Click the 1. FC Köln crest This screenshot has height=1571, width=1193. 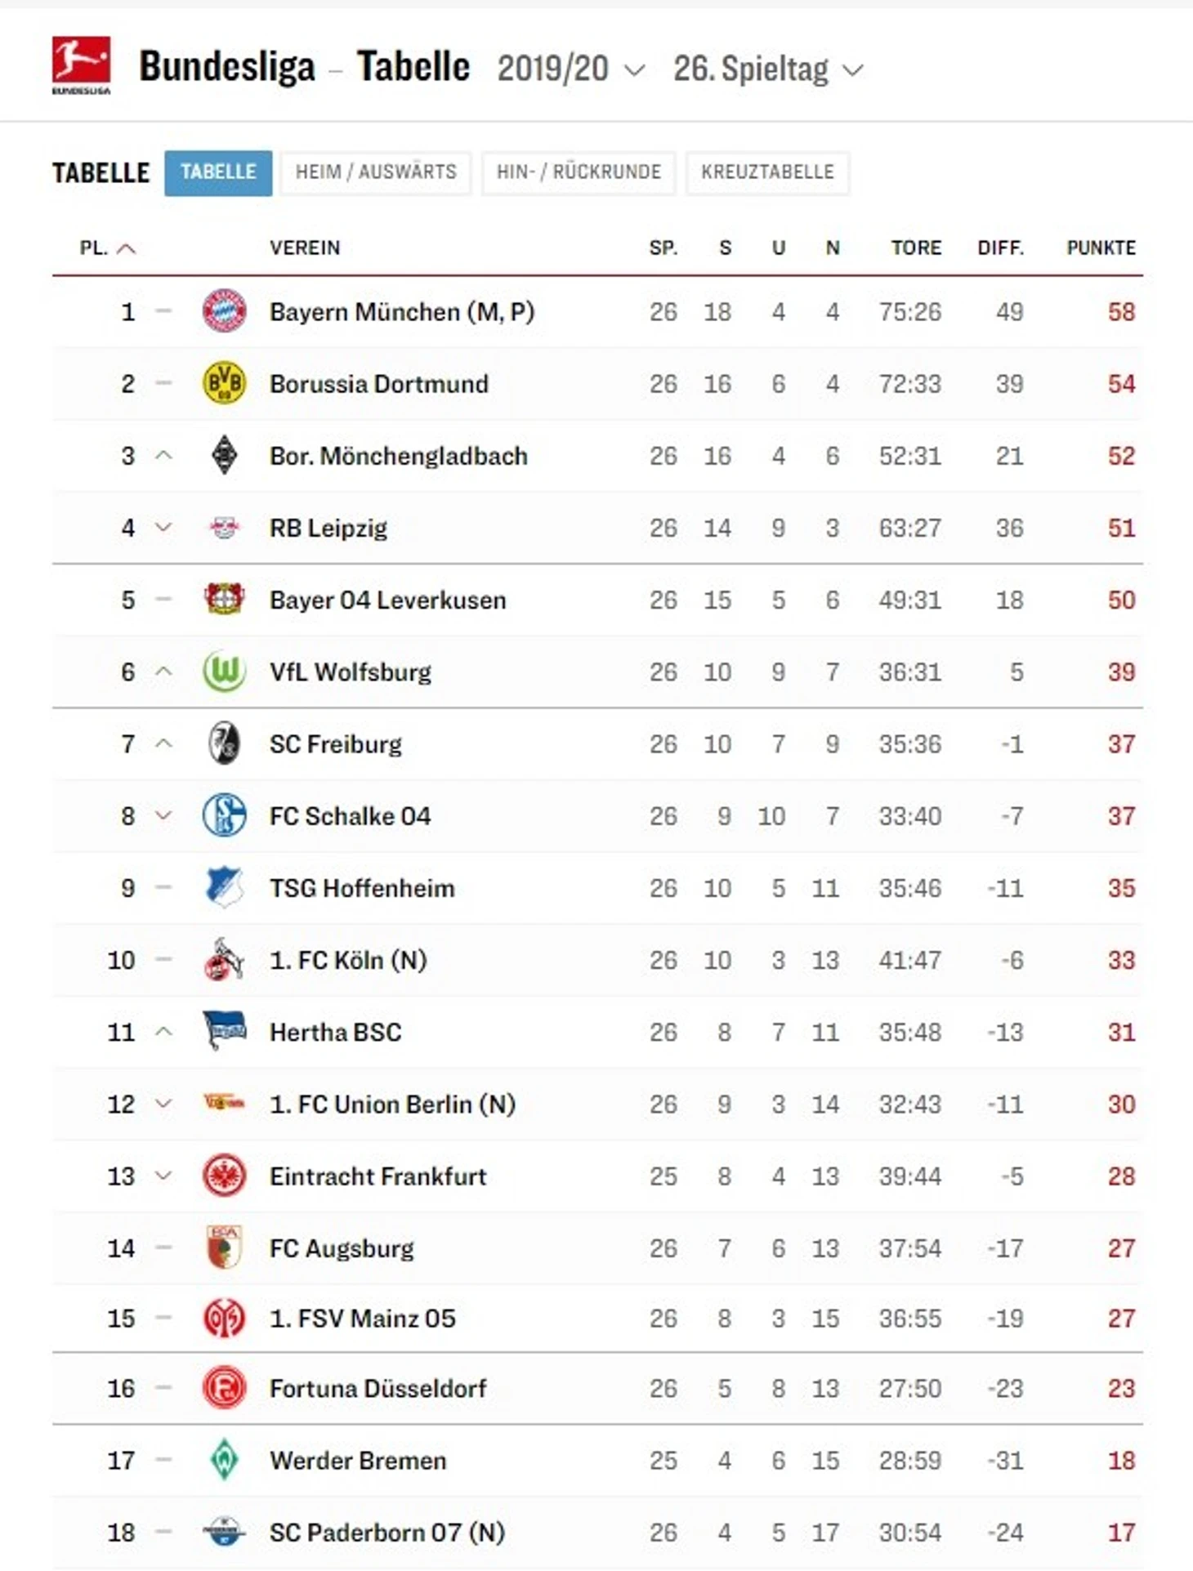point(224,959)
